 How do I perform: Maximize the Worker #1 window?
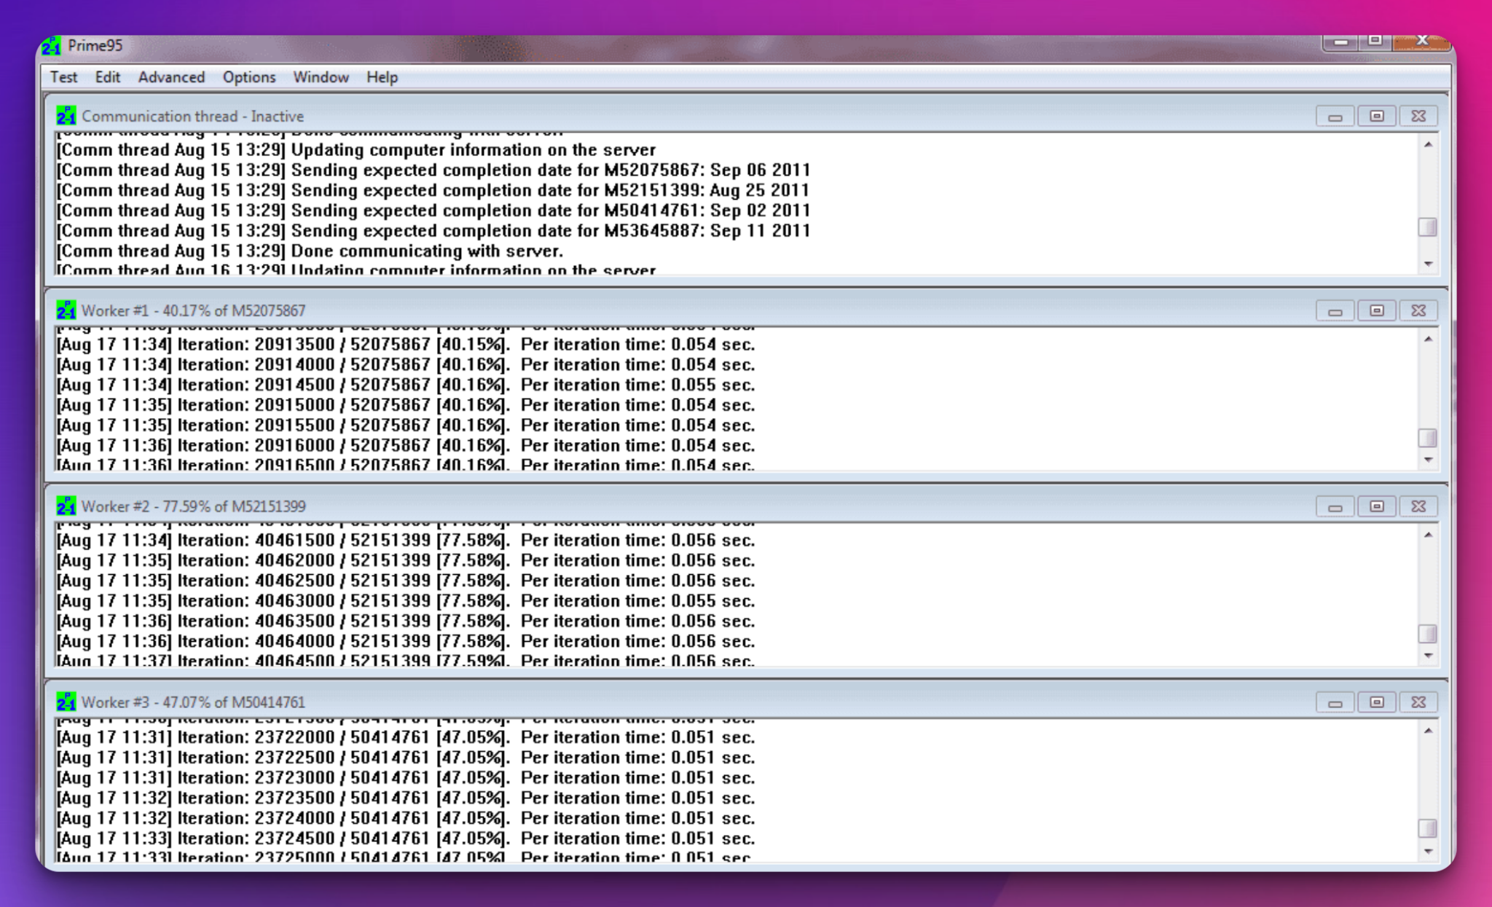click(1376, 310)
